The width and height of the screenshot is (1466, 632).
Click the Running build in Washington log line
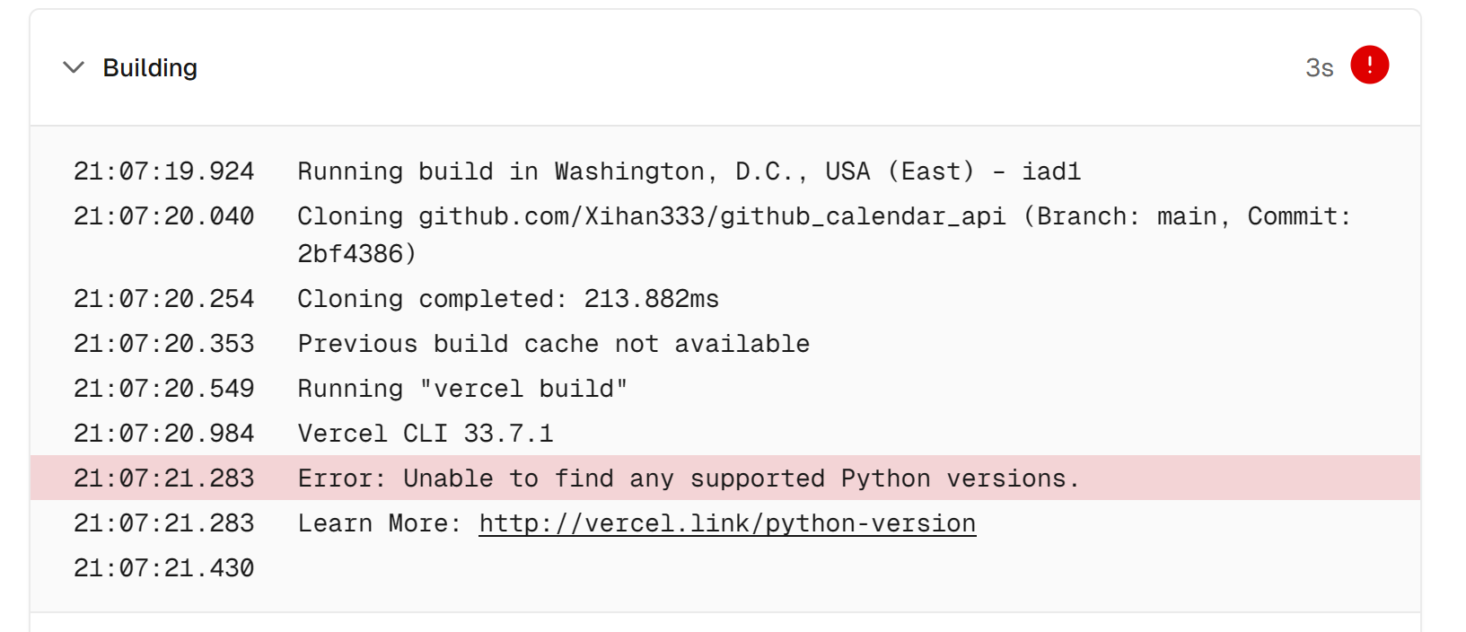(x=689, y=171)
